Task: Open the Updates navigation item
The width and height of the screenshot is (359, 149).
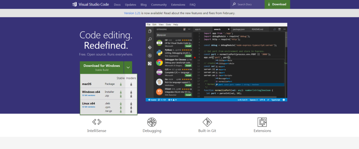Action: point(130,5)
